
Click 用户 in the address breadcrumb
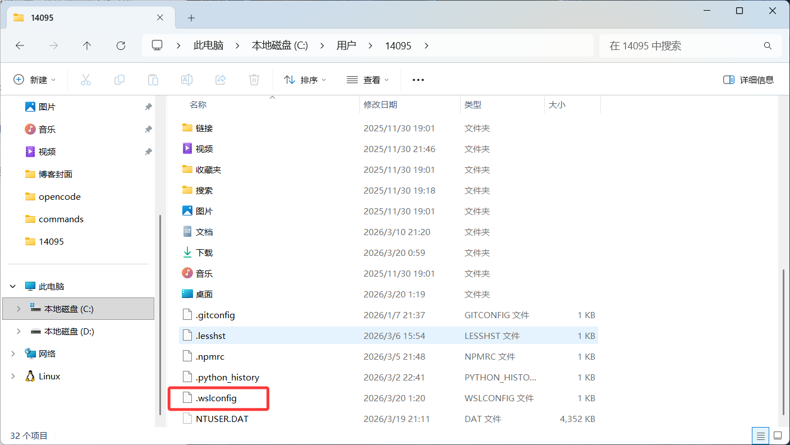tap(346, 45)
